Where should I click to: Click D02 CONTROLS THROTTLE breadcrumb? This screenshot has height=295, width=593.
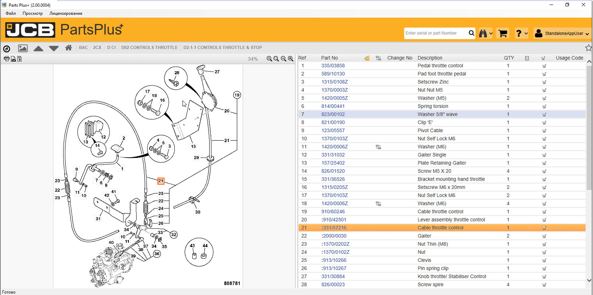(x=149, y=47)
